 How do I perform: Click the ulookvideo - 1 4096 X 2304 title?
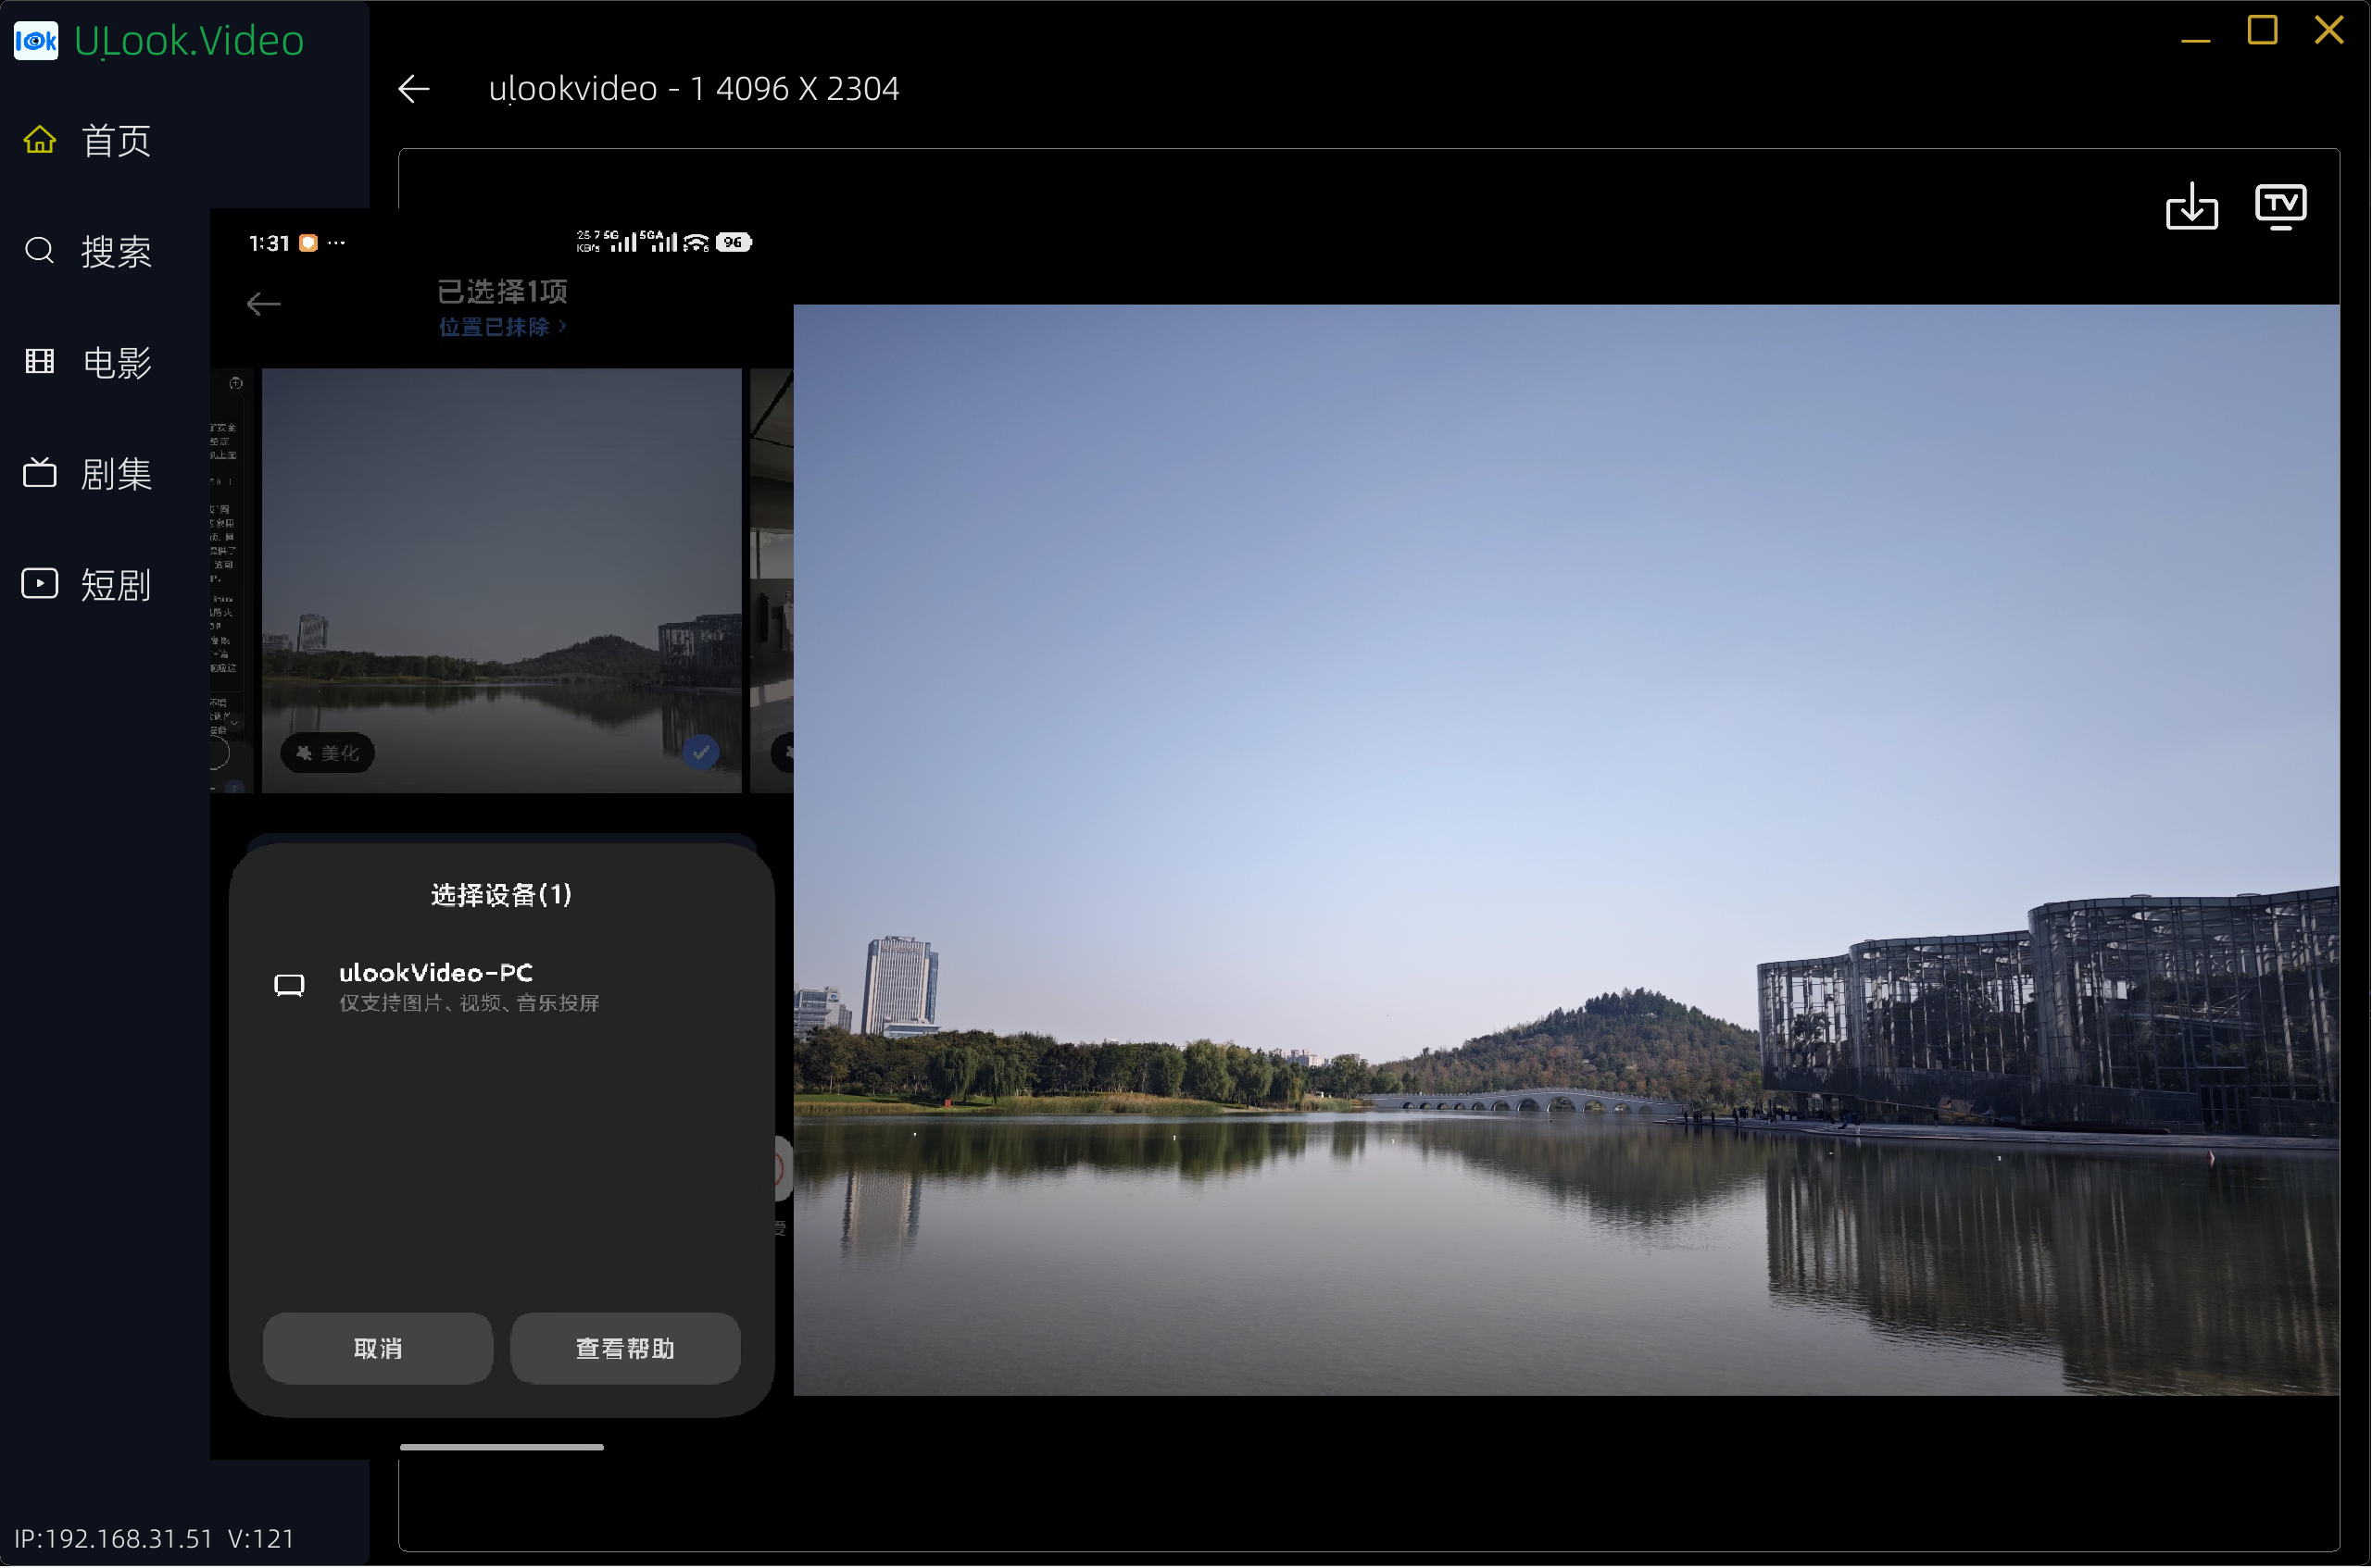click(x=695, y=89)
